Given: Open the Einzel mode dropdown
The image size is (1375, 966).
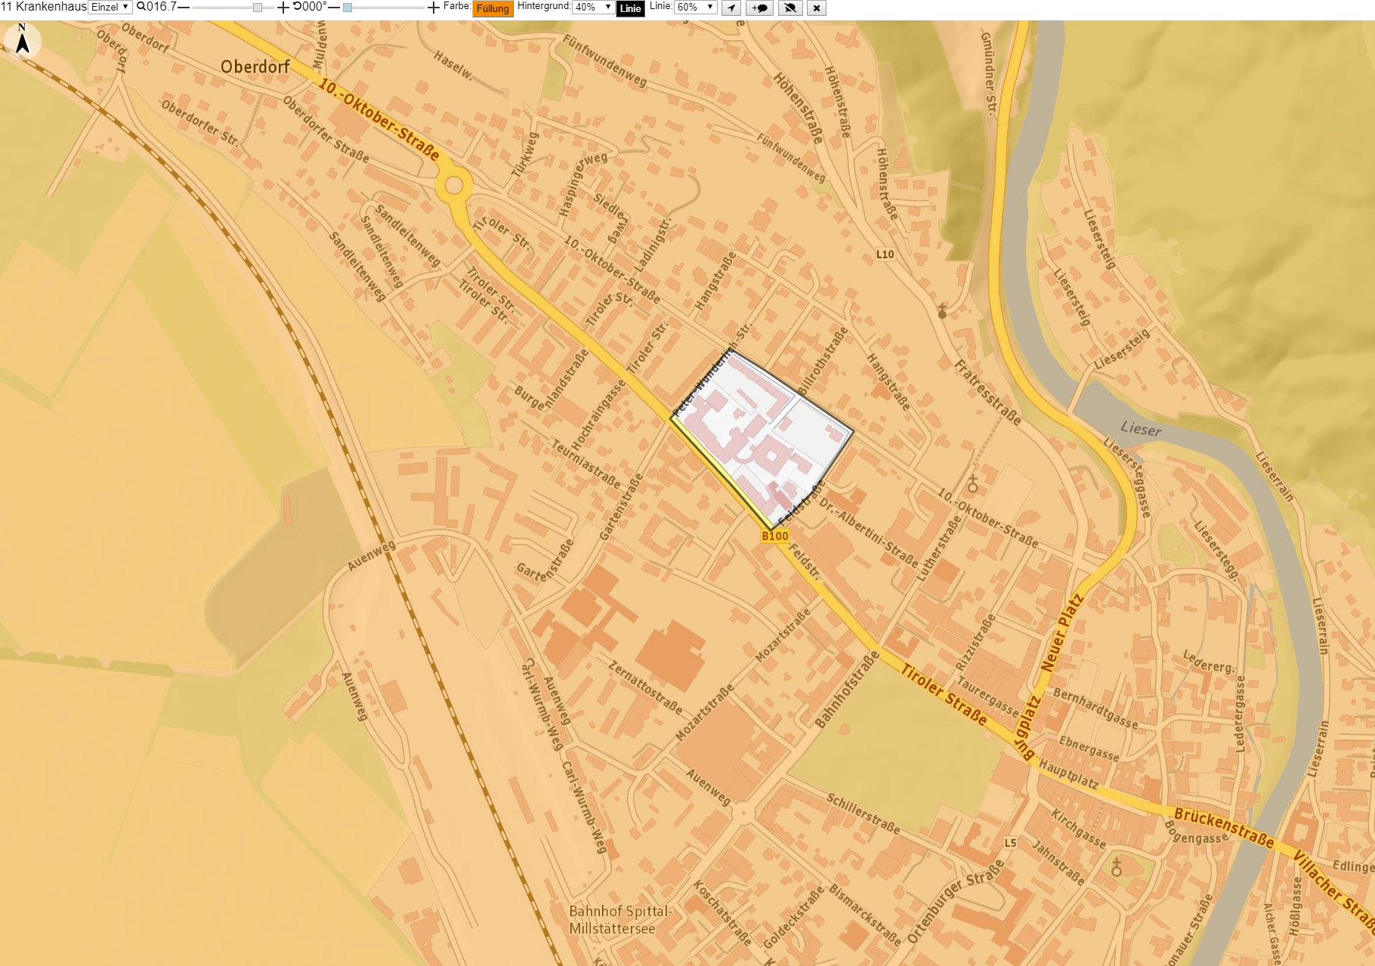Looking at the screenshot, I should pyautogui.click(x=110, y=7).
